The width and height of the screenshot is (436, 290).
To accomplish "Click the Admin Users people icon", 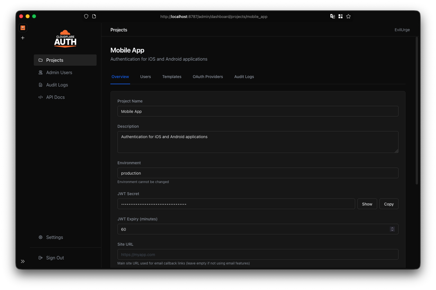I will [41, 72].
